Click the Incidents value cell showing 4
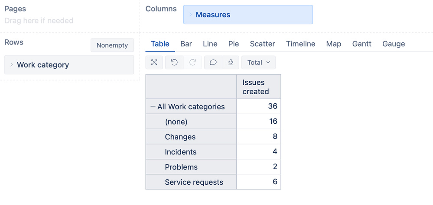Screen dimensions: 433x205 (258, 152)
